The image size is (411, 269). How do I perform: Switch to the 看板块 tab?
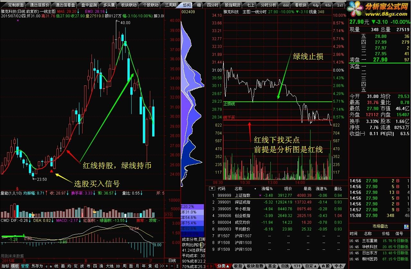[x=301, y=5]
